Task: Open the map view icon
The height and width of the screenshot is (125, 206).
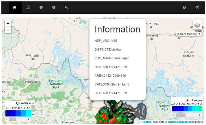Action: click(x=28, y=7)
